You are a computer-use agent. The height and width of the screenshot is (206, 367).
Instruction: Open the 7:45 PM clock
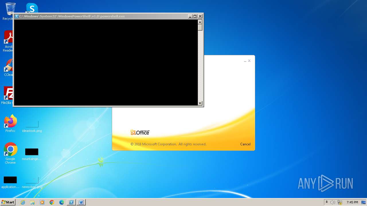click(x=352, y=202)
